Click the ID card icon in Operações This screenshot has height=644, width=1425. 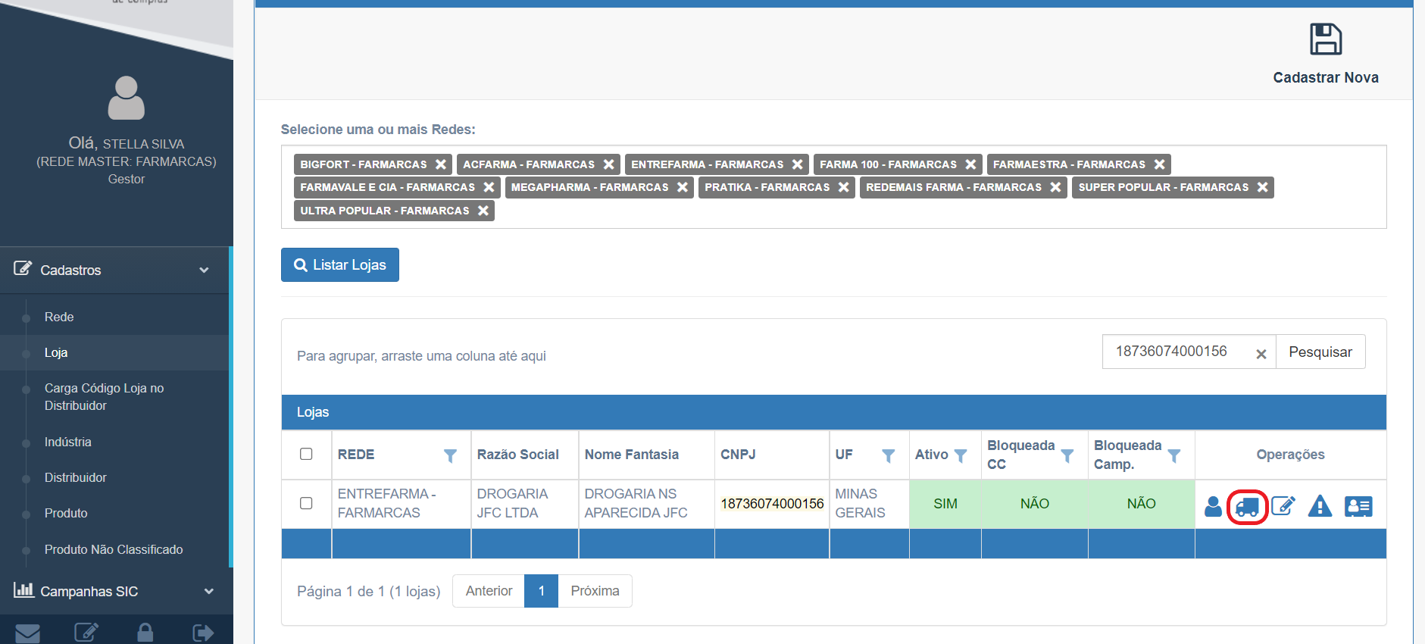pyautogui.click(x=1358, y=506)
